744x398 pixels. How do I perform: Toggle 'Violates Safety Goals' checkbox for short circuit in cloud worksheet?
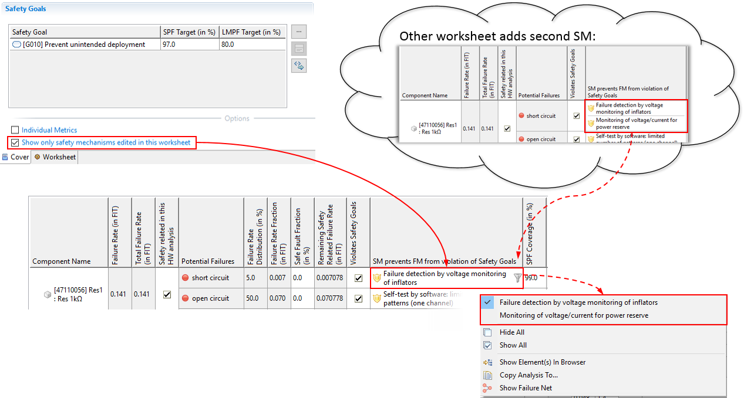point(577,116)
